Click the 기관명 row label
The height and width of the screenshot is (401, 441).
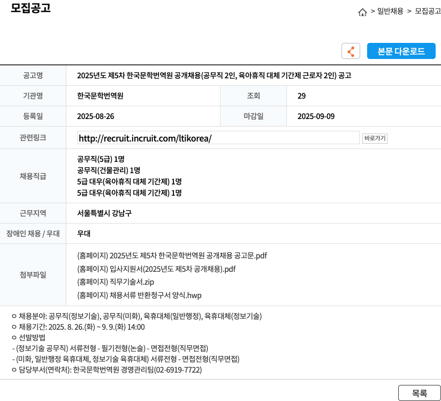(x=33, y=96)
